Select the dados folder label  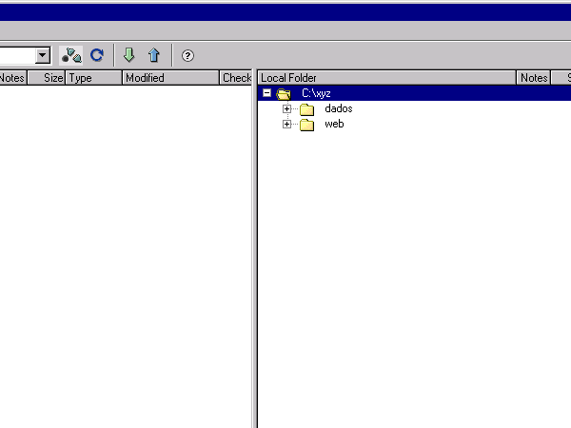338,109
